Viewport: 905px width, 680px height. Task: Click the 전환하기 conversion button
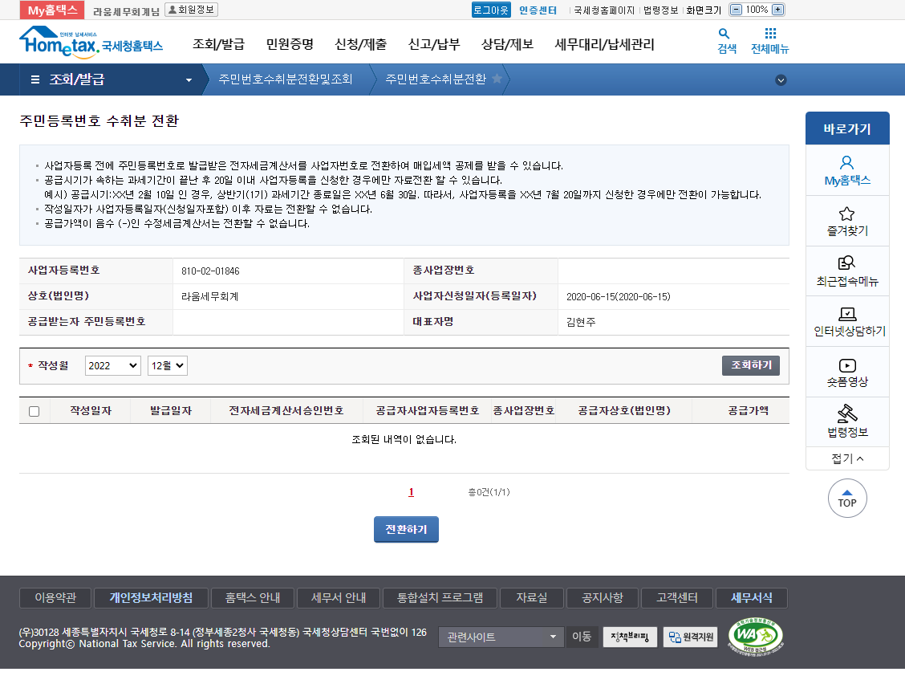point(405,529)
